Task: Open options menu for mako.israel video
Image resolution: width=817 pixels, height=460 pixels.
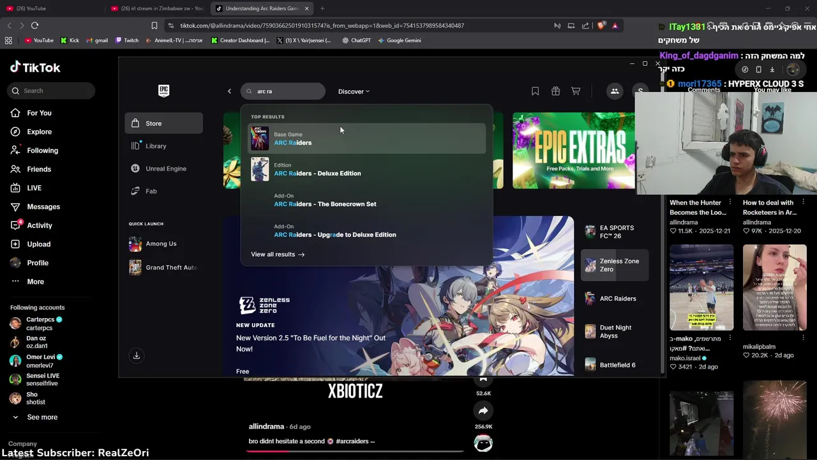Action: [730, 339]
